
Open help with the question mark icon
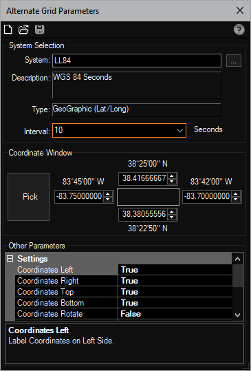click(239, 30)
